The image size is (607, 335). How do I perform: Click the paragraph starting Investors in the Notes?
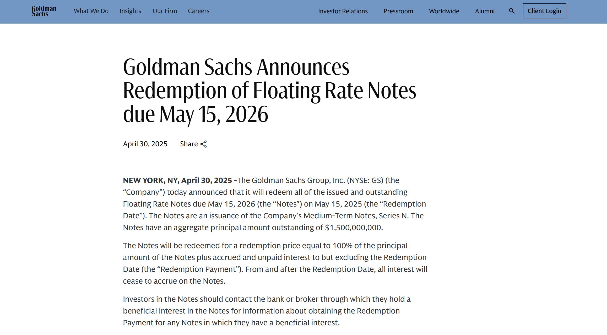coord(267,311)
